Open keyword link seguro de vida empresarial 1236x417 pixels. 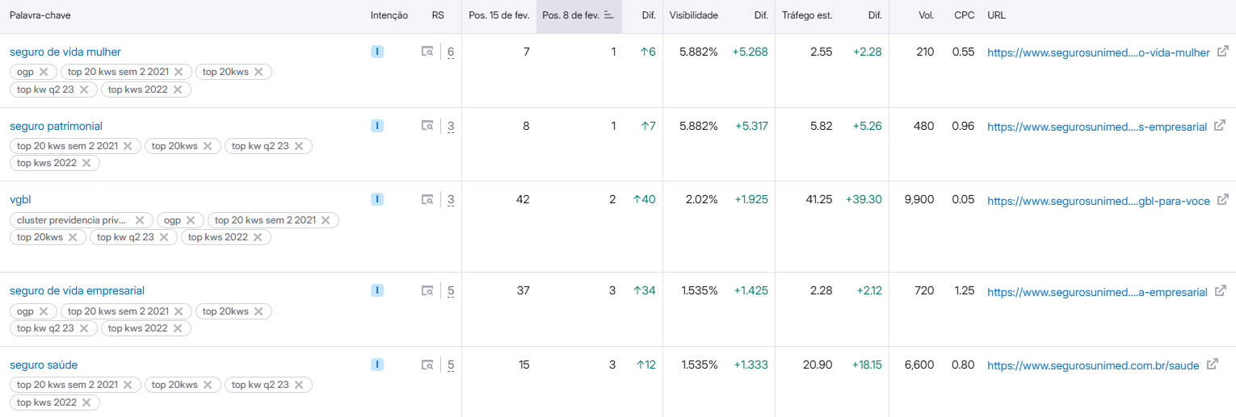pyautogui.click(x=77, y=290)
